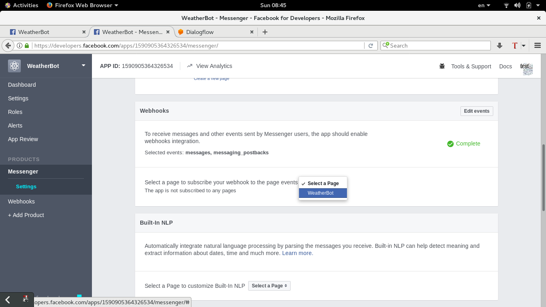The width and height of the screenshot is (546, 307).
Task: Open the Sun 08:45 clock menu
Action: coord(273,5)
